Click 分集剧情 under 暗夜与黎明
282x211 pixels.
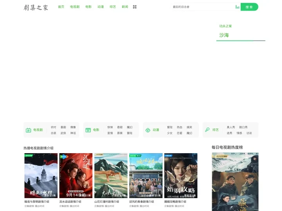(29, 206)
